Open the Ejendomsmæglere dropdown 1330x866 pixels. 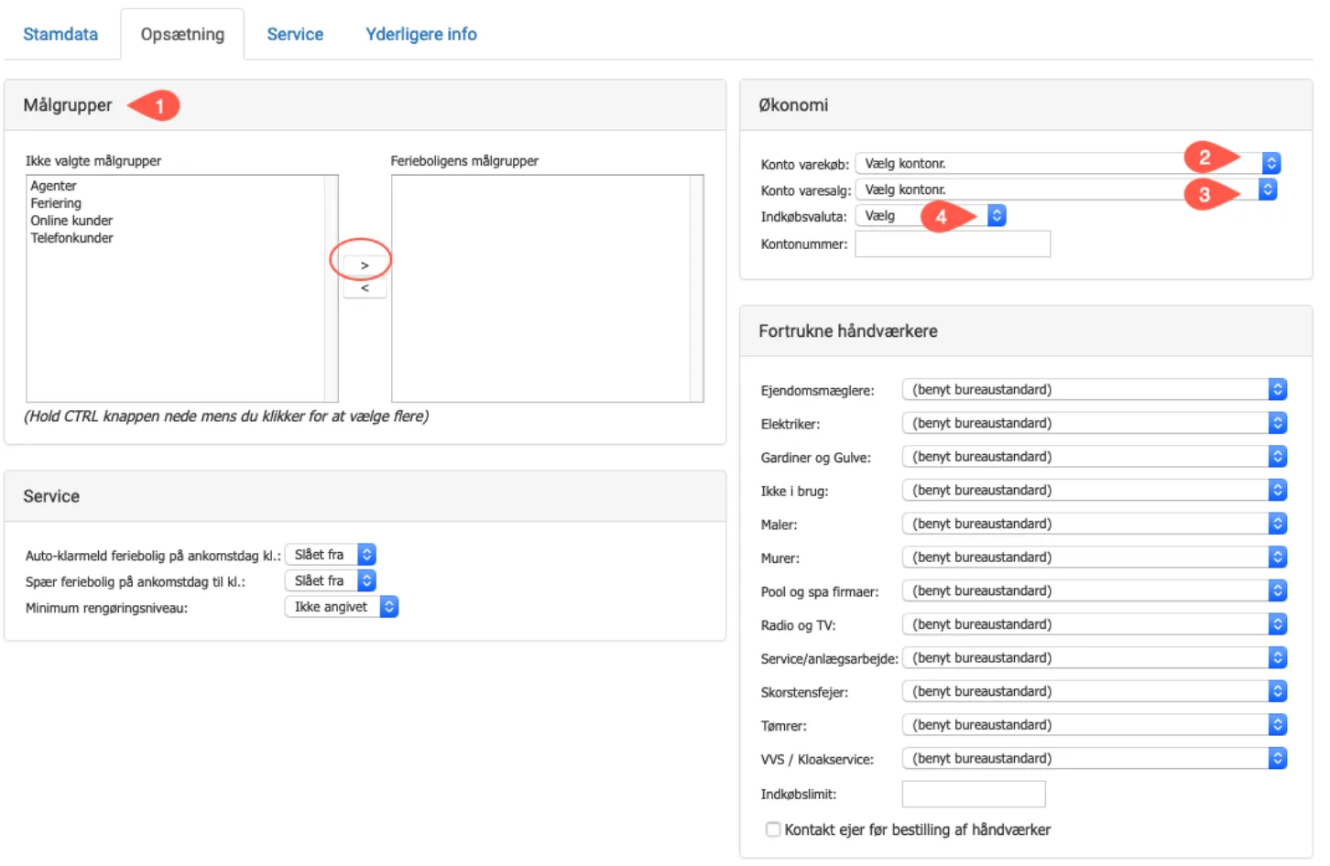[x=1095, y=389]
